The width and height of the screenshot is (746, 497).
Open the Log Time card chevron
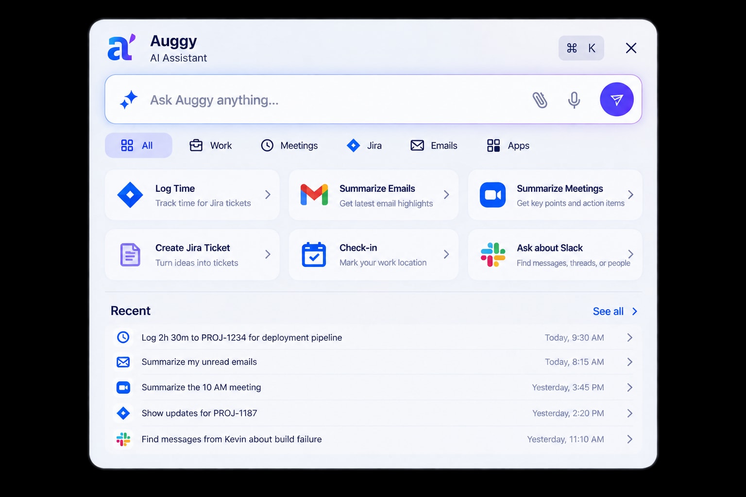click(268, 195)
